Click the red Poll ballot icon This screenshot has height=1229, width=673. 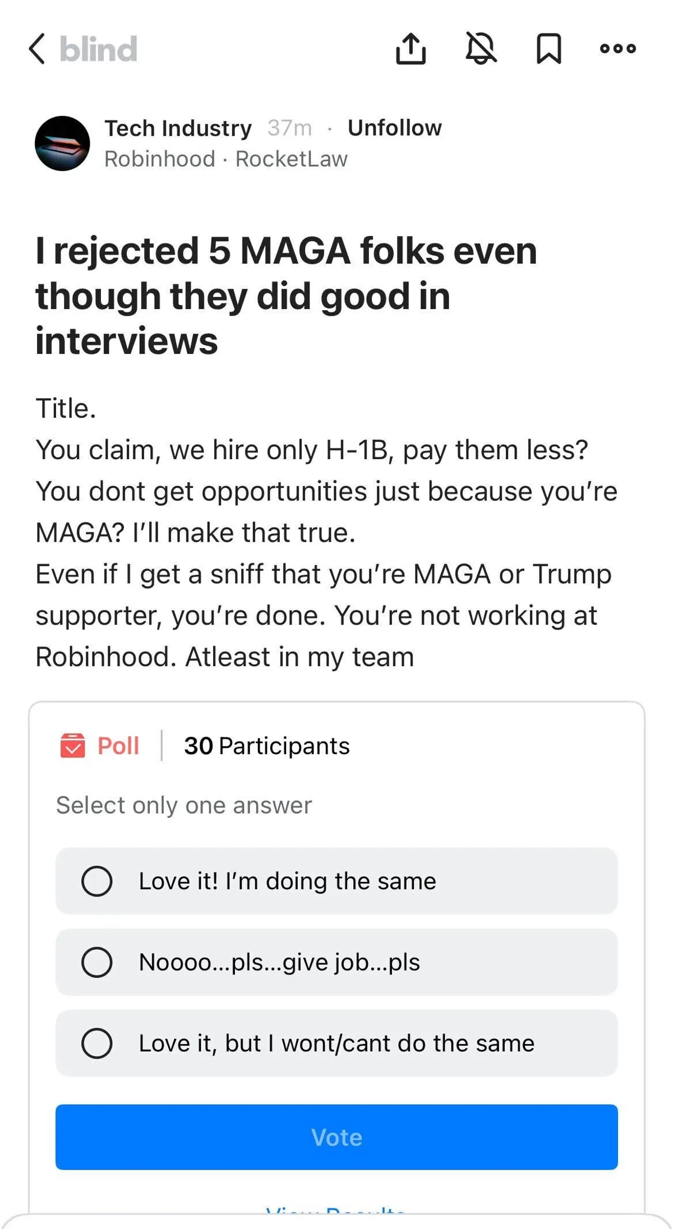coord(72,746)
